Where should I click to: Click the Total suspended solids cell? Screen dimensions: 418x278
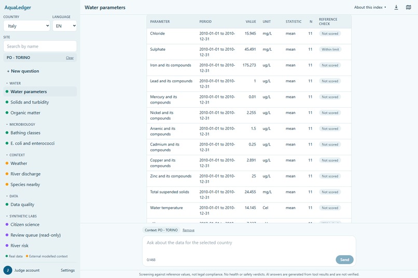[170, 192]
